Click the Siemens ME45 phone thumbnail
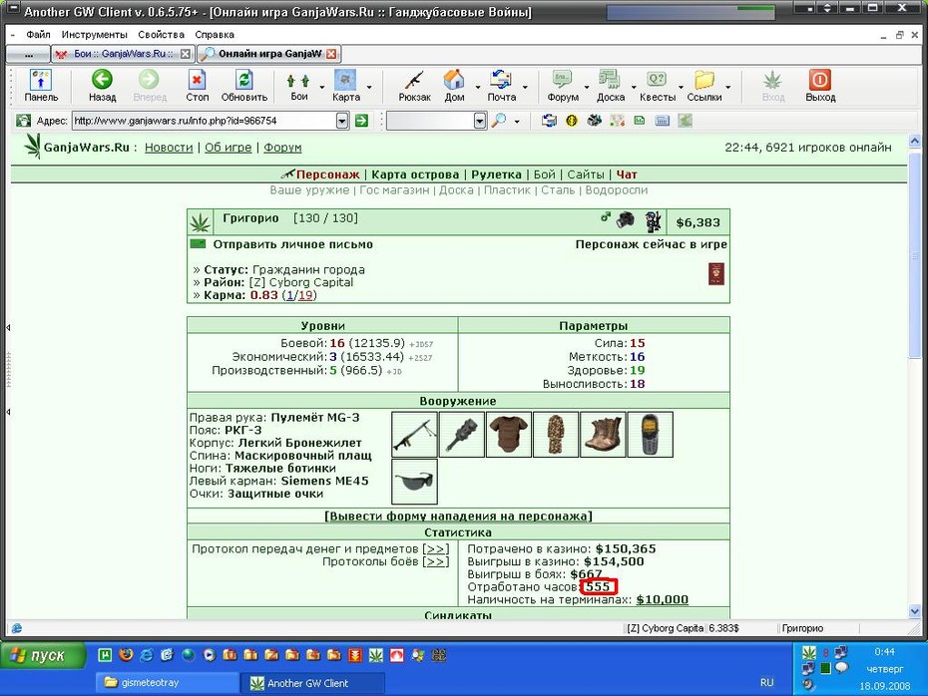 650,435
